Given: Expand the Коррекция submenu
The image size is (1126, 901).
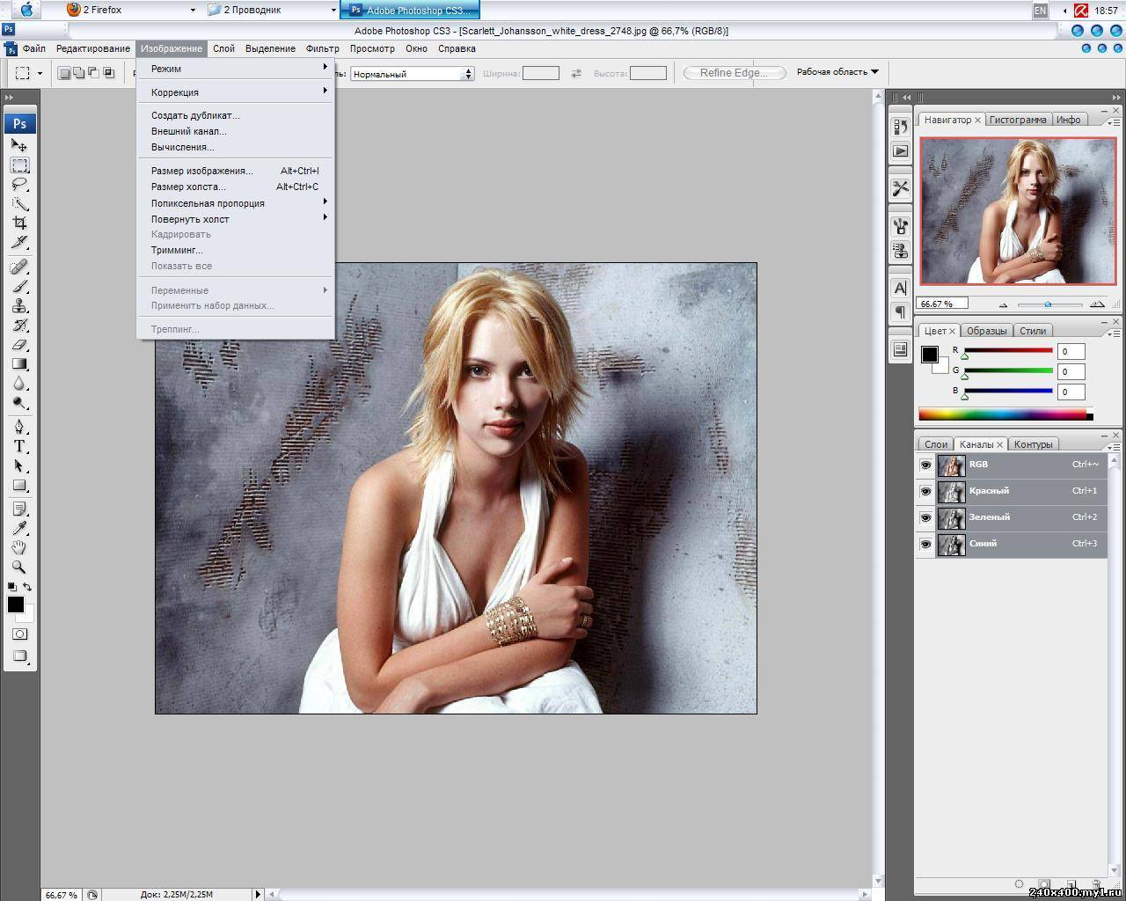Looking at the screenshot, I should [236, 92].
